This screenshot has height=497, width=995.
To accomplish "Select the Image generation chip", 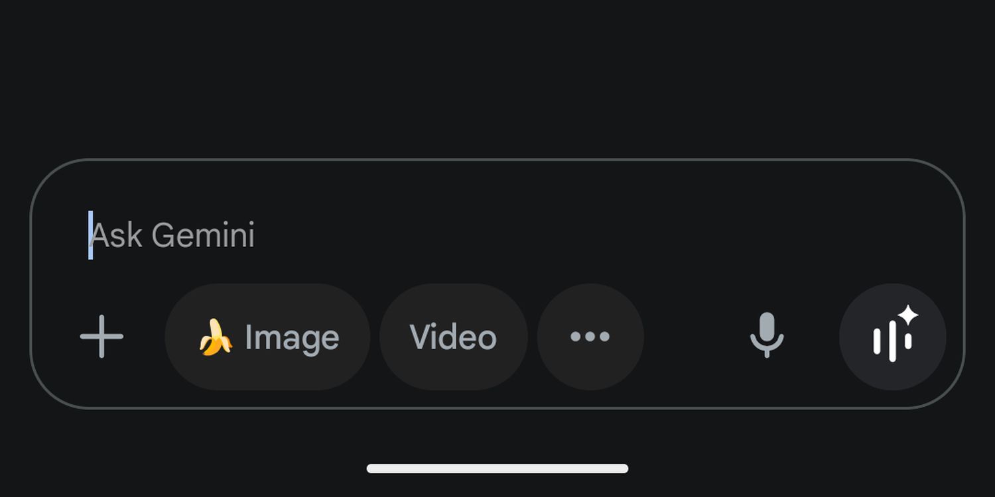I will point(267,337).
